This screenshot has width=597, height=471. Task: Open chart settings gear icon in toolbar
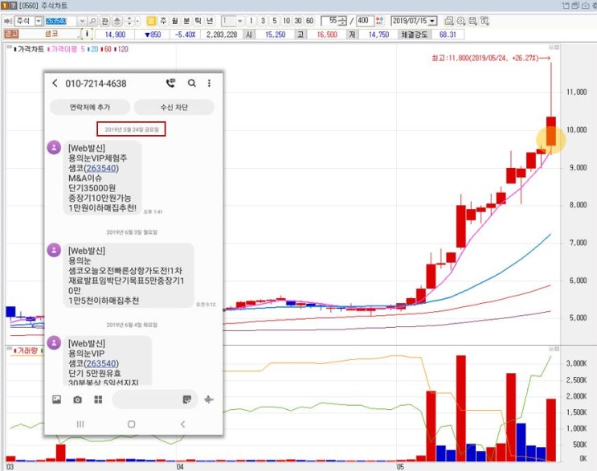click(460, 21)
